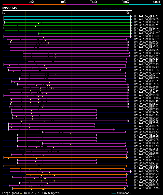
Task: Select hit label UniRef100_A7PCX6
Action: (146, 115)
